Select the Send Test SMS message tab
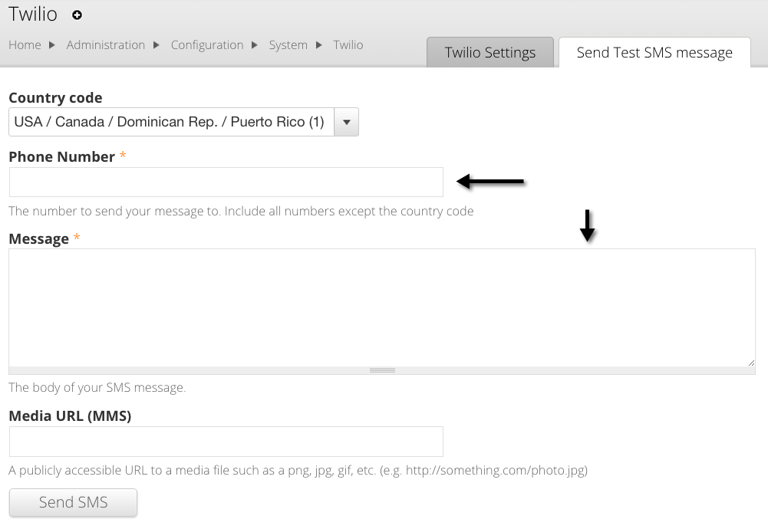Screen dimensions: 768x529 click(x=654, y=52)
